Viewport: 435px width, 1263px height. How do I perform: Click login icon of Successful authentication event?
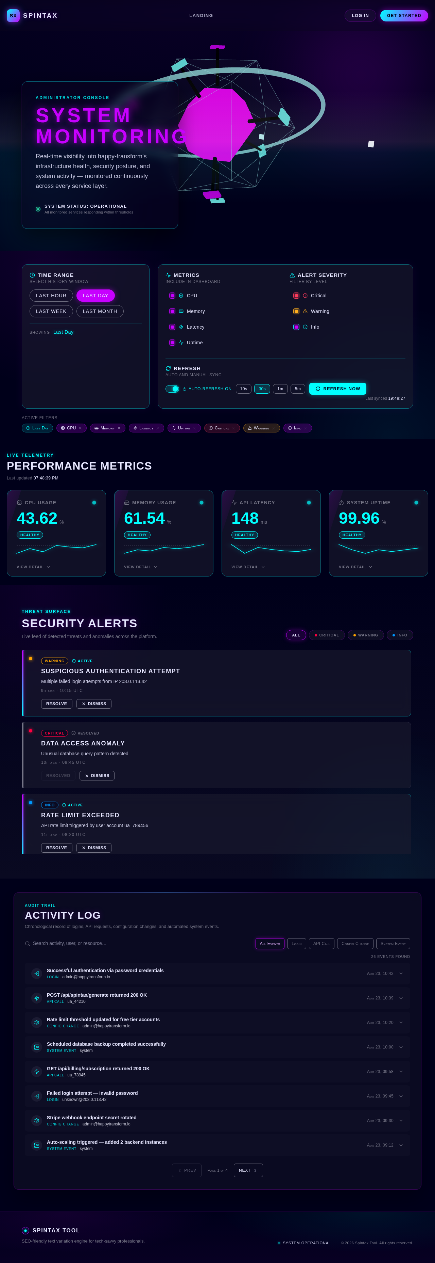coord(37,974)
